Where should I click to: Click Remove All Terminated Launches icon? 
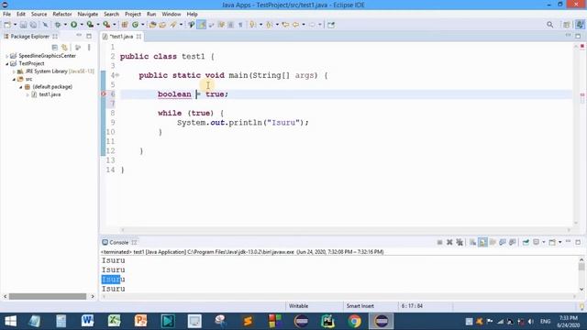pos(460,242)
